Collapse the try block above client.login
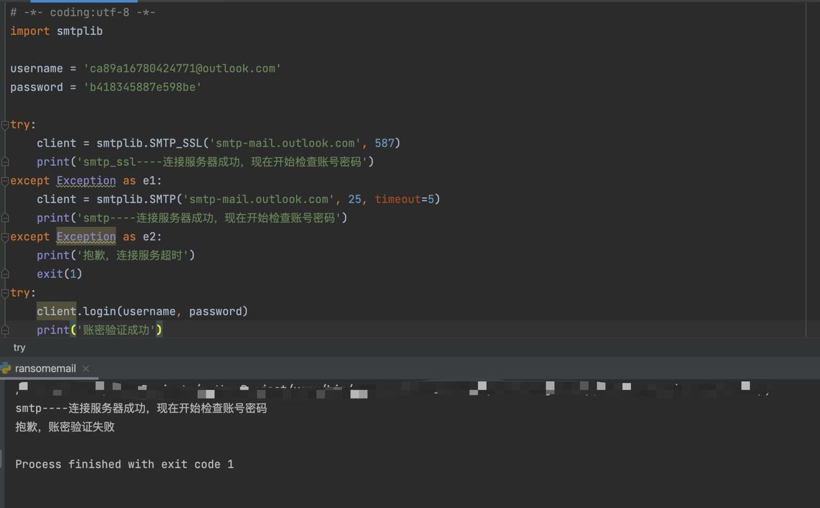 4,293
